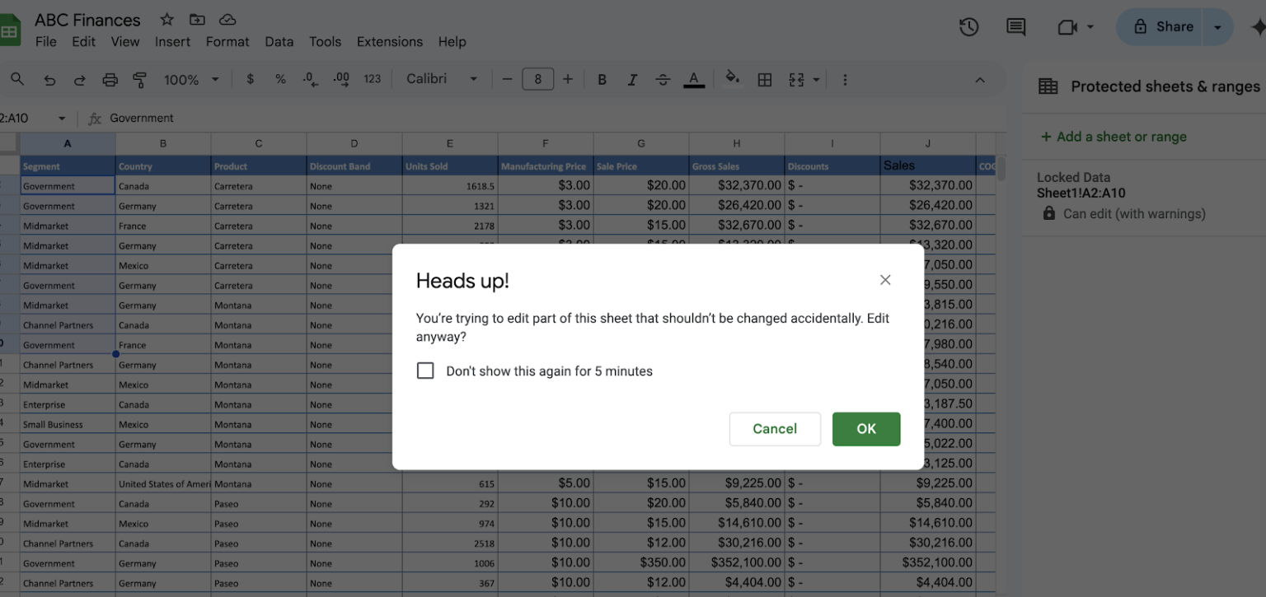Open the text color picker
The width and height of the screenshot is (1266, 597).
tap(693, 79)
